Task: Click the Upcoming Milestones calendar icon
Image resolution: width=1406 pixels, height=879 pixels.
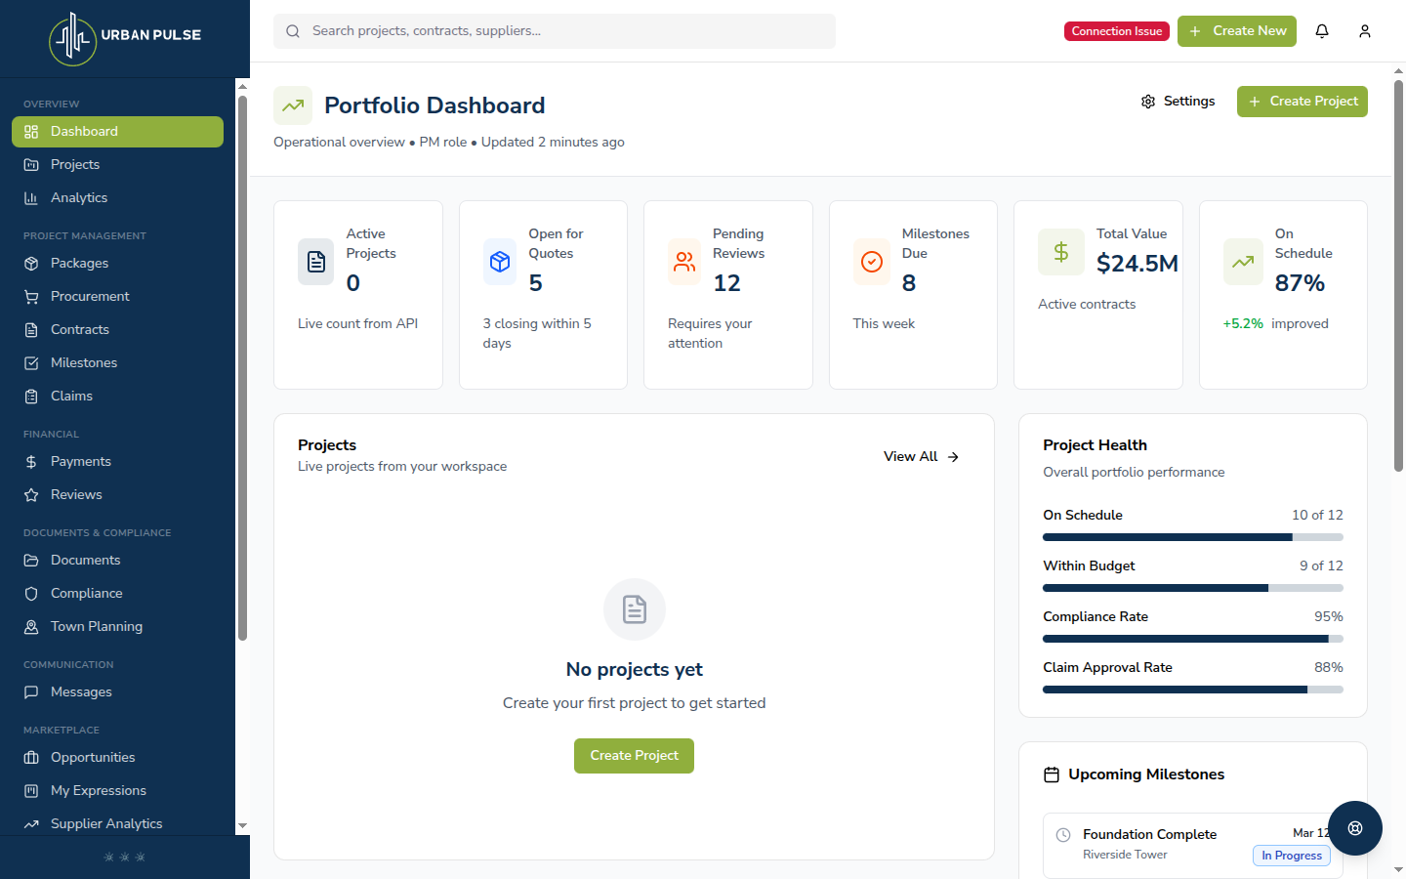Action: [x=1052, y=774]
